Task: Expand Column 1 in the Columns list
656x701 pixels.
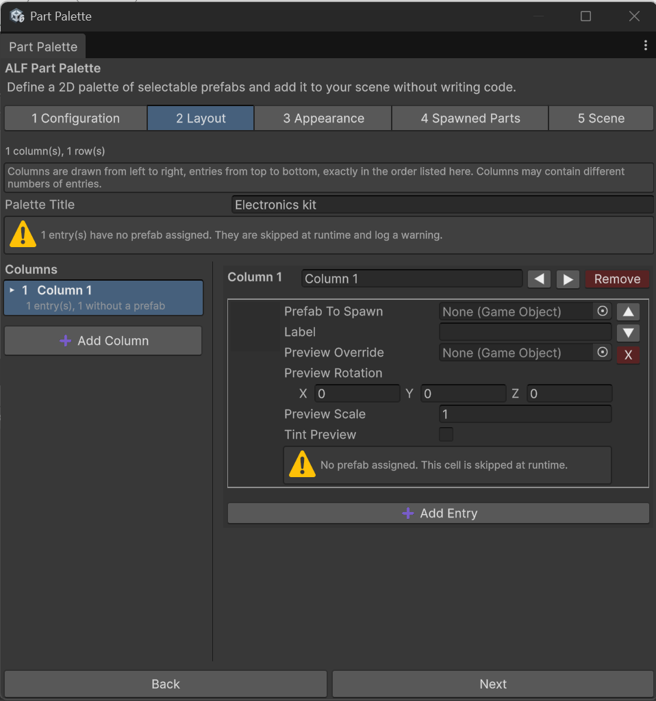Action: click(12, 290)
